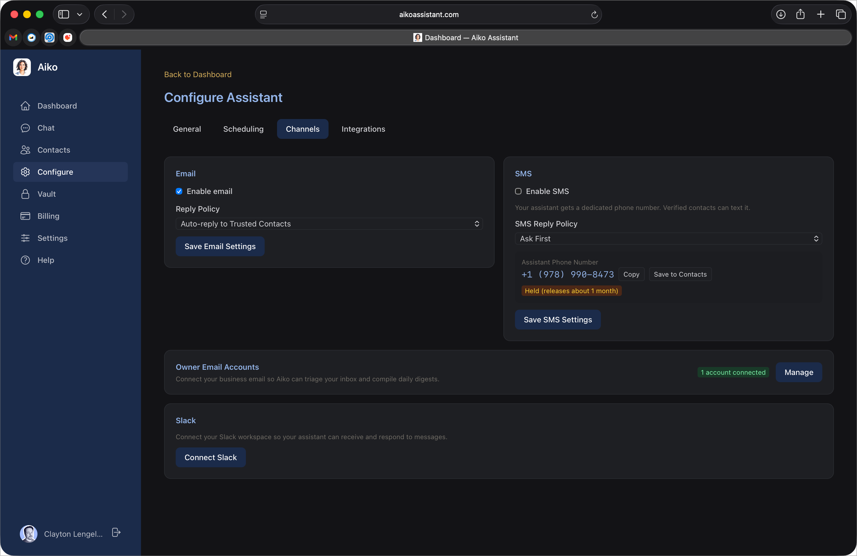This screenshot has height=556, width=857.
Task: Click the Connect Slack button
Action: 211,457
